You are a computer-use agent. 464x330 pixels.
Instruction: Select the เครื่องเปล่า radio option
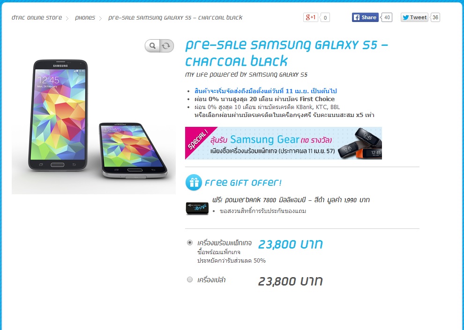(190, 279)
